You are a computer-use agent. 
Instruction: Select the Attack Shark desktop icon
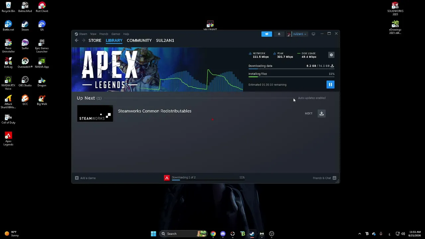8,102
